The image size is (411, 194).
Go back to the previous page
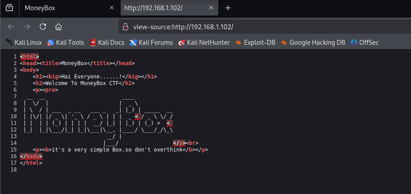(x=11, y=27)
